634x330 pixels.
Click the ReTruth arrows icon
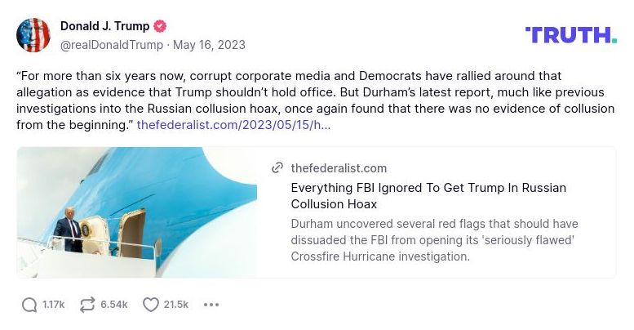[x=87, y=305]
